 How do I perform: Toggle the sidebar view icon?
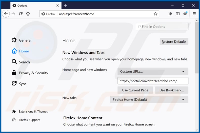178,14
